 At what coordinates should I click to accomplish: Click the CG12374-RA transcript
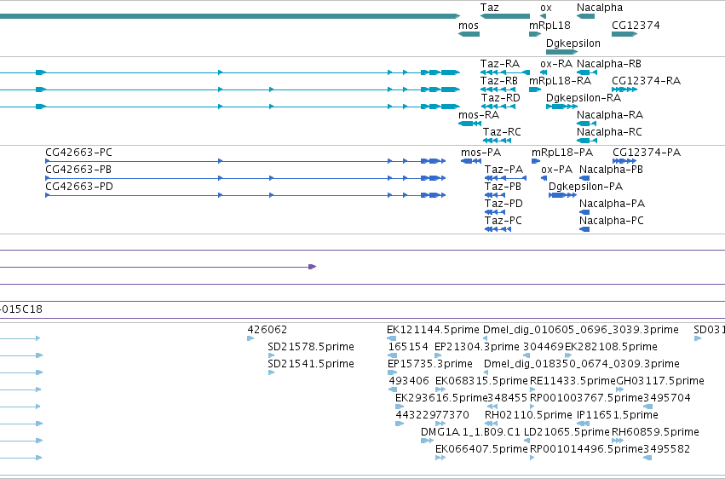624,89
